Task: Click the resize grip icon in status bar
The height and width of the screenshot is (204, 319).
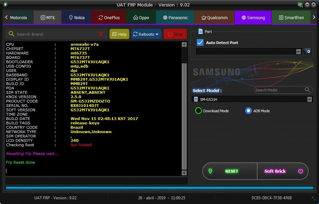Action: point(314,198)
